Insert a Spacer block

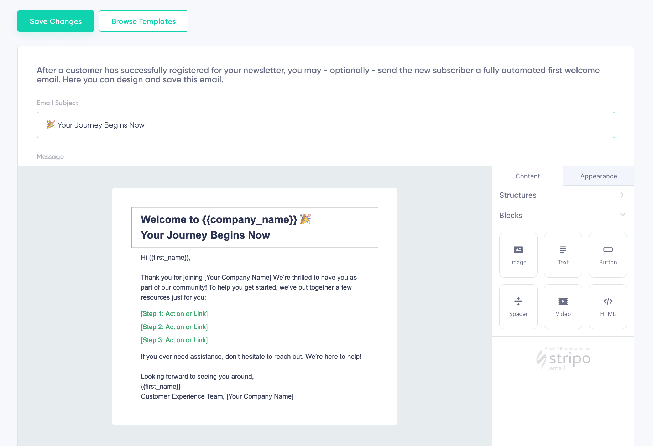point(518,306)
